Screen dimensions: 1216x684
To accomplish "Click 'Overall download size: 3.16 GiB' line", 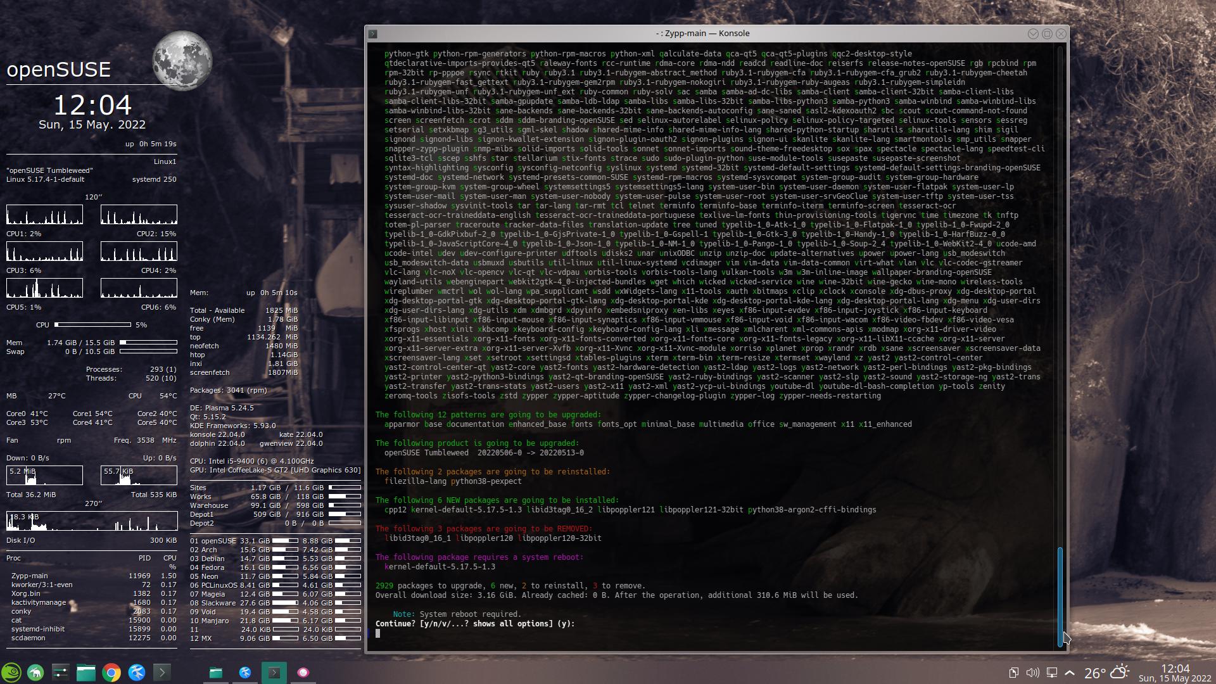I will tap(616, 595).
